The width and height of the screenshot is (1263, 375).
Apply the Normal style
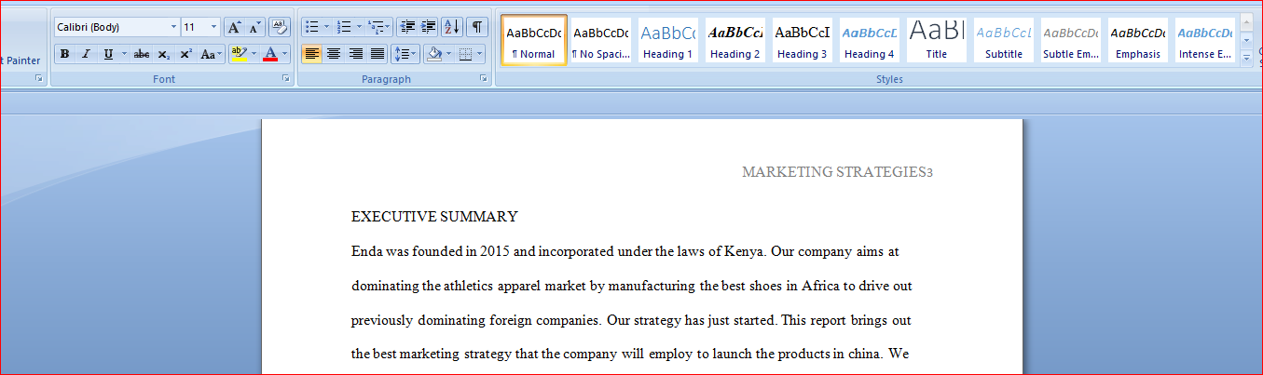click(534, 40)
